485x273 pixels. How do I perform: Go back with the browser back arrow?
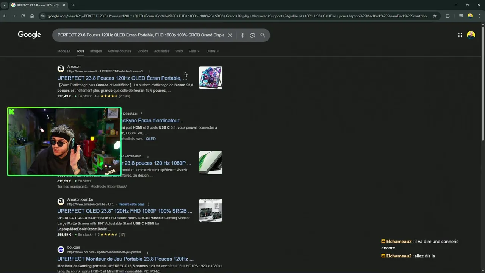click(5, 16)
